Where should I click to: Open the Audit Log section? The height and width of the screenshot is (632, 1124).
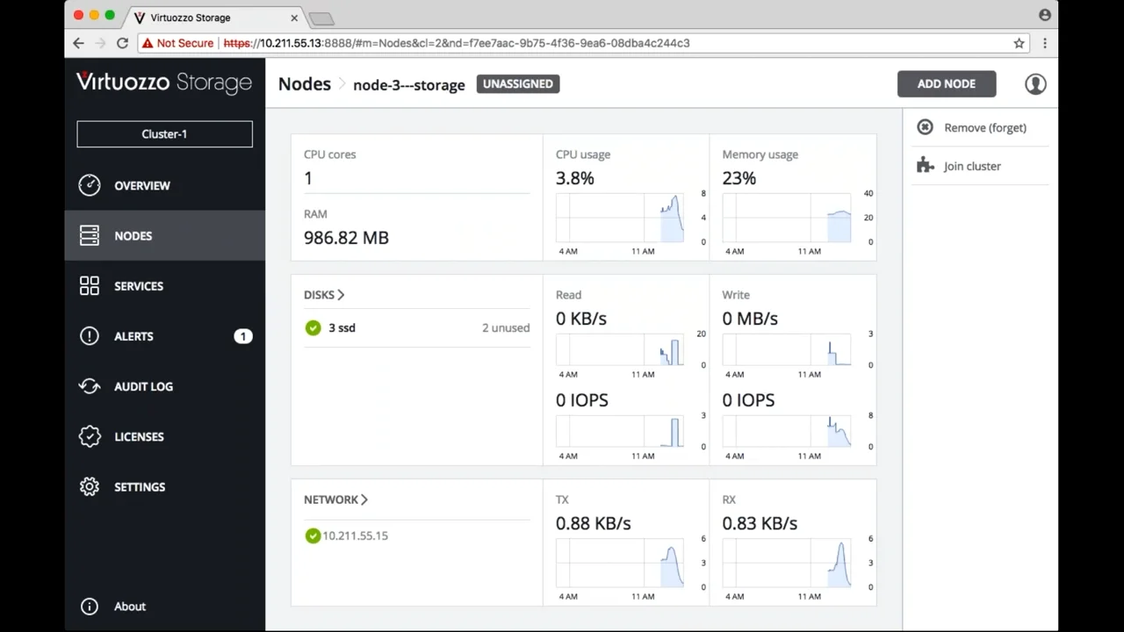[143, 386]
